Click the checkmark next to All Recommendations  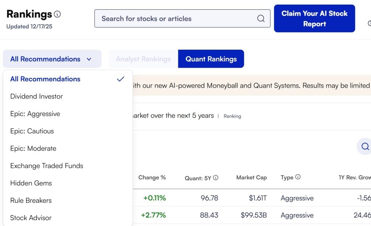click(x=120, y=79)
